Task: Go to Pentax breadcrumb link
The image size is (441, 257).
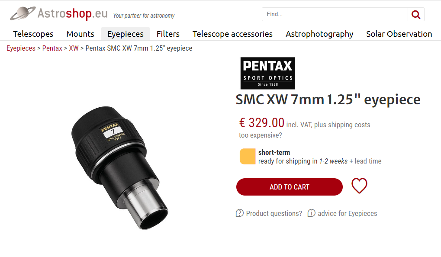Action: 52,48
